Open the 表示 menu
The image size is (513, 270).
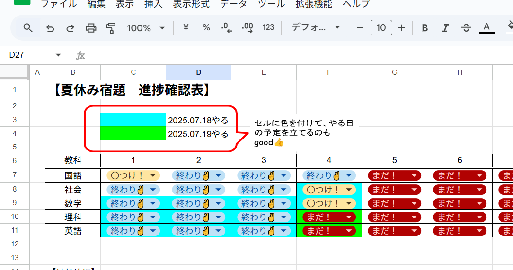124,4
